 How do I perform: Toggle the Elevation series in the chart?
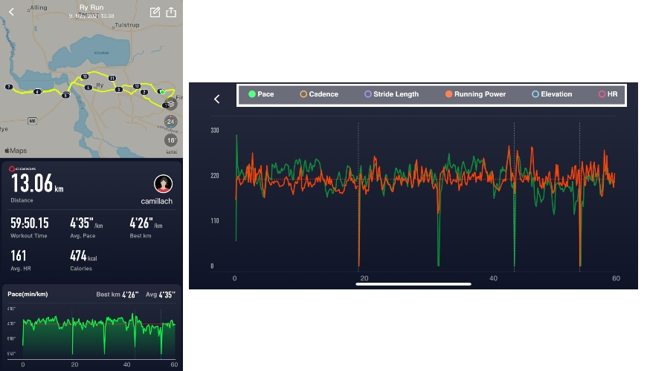click(x=552, y=94)
